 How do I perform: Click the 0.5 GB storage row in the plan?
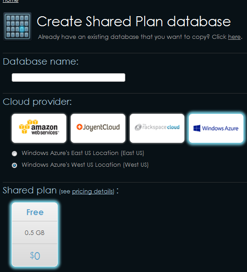[35, 233]
